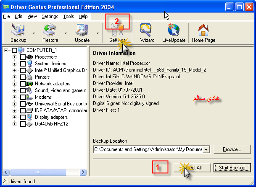The image size is (256, 187).
Task: Click the Select All button
Action: tap(192, 168)
